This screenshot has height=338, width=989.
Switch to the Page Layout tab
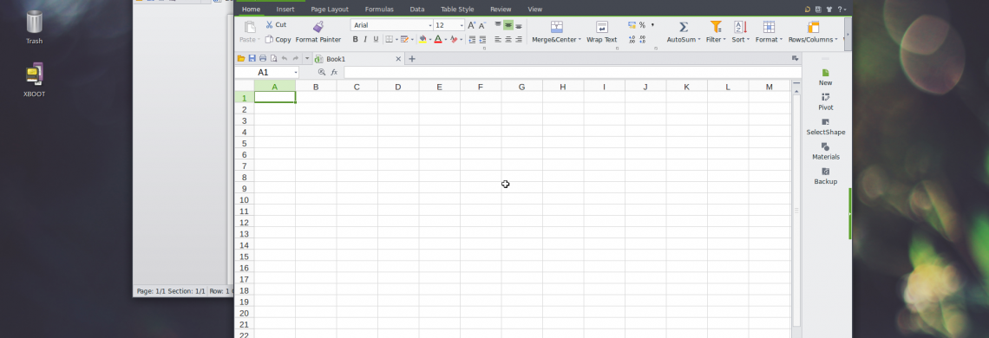(330, 10)
